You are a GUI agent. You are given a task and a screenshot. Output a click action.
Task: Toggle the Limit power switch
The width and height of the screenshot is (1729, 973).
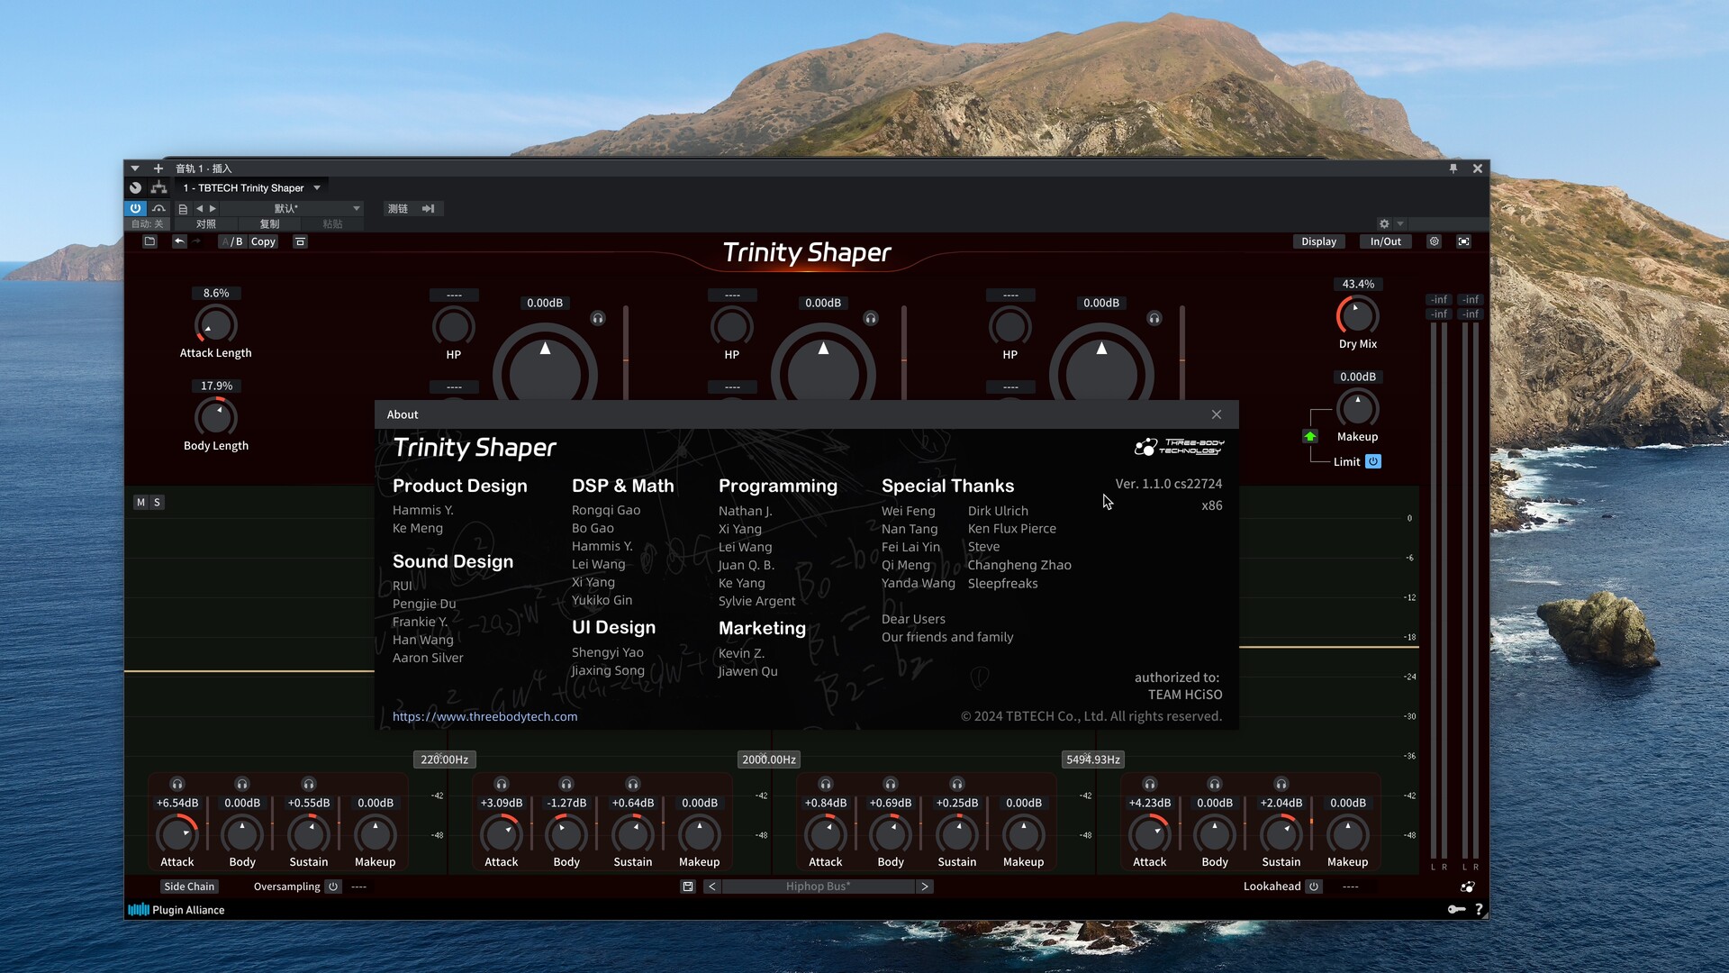1373,461
